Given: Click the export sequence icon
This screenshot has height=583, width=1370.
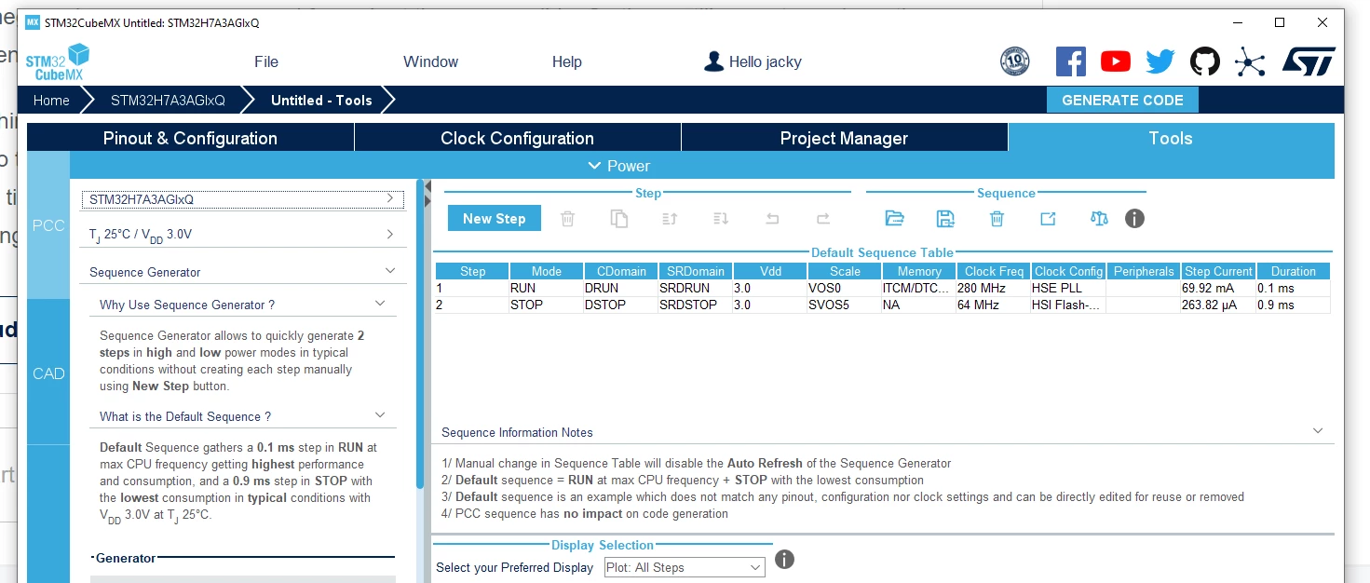Looking at the screenshot, I should [1048, 219].
